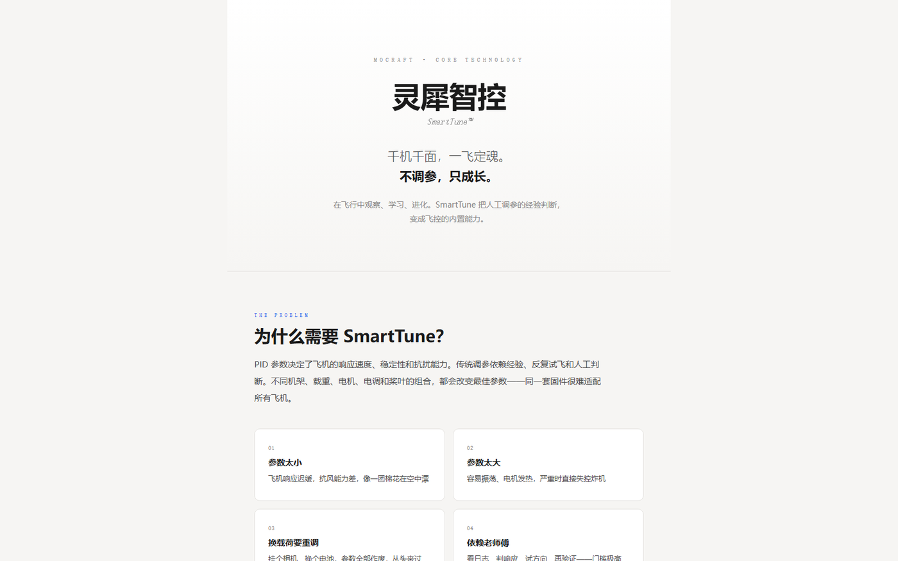
Task: Click the SmartTune™ subtitle under the title
Action: pyautogui.click(x=450, y=121)
